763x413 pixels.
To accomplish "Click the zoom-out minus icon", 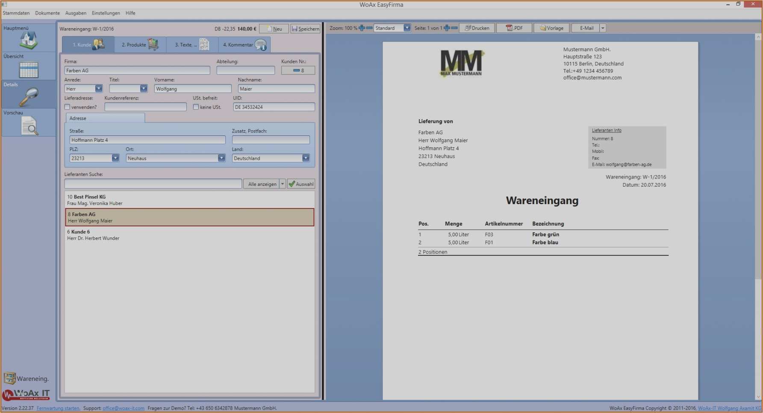I will coord(369,28).
